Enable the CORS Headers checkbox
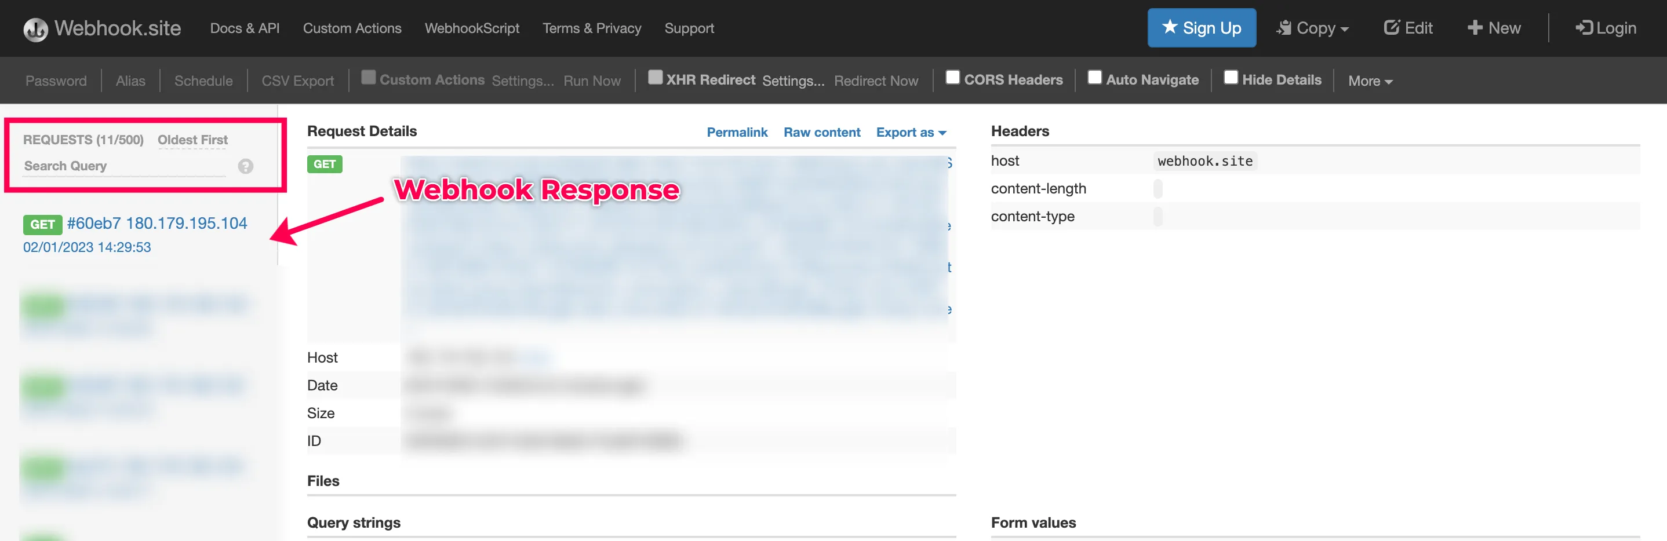Viewport: 1667px width, 541px height. (x=952, y=78)
